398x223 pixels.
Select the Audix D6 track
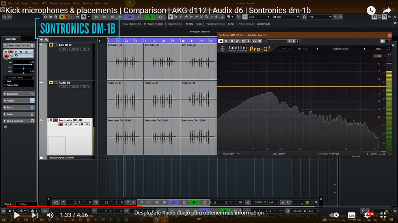point(65,83)
